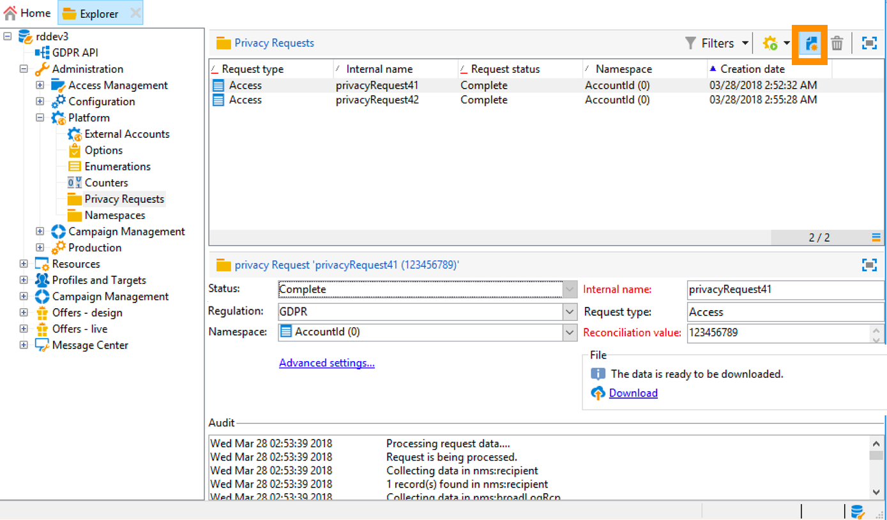
Task: Click into the Internal name field
Action: [x=785, y=290]
